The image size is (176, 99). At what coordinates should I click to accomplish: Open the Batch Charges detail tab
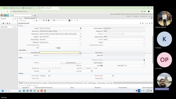(92, 83)
